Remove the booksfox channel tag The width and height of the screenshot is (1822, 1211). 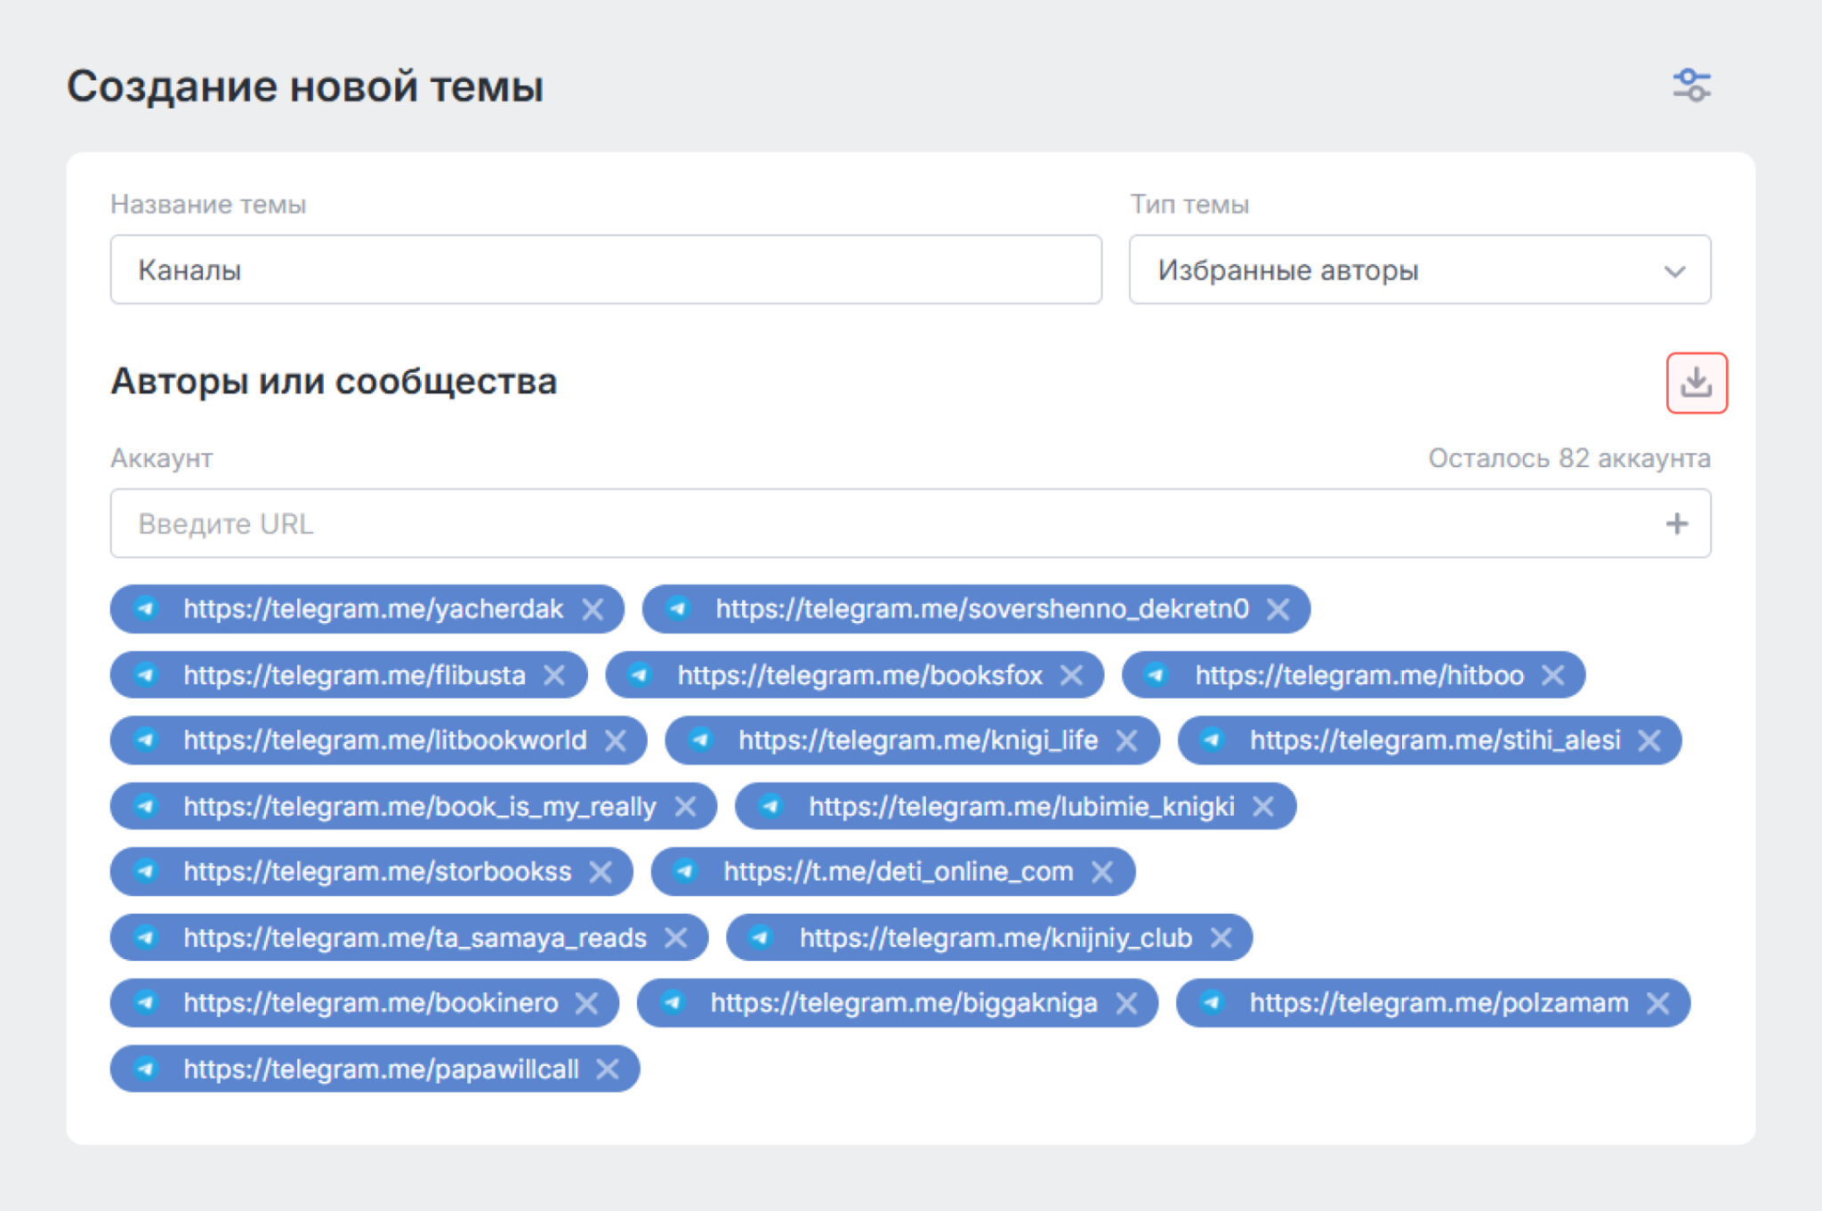(1072, 675)
